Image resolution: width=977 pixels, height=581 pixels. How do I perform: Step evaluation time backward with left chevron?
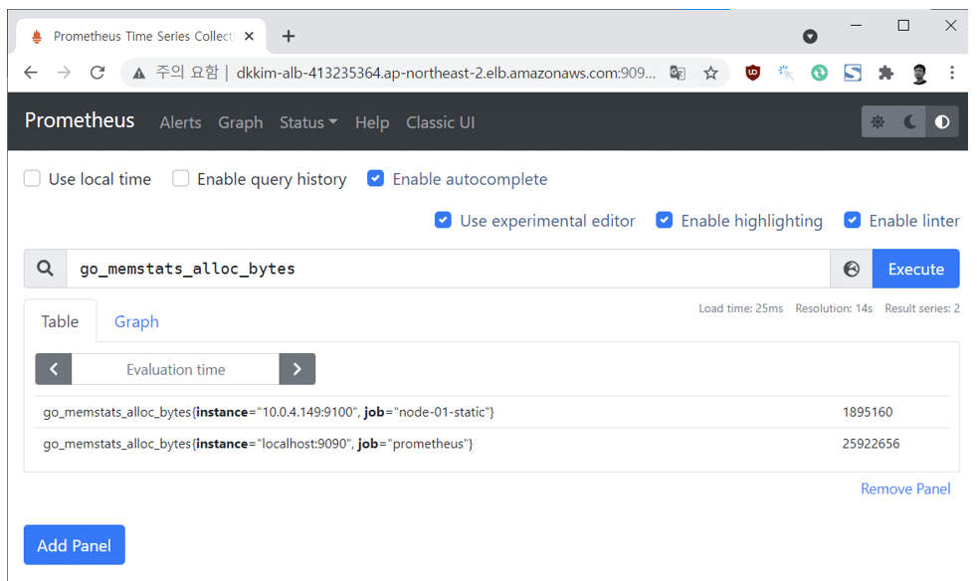pos(54,369)
